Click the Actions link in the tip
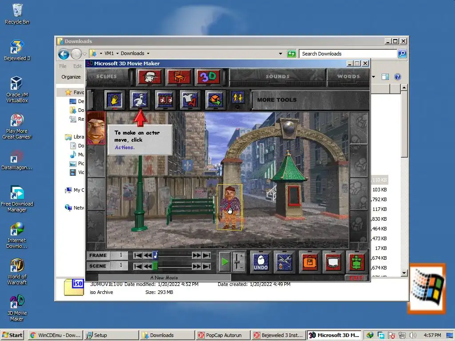 pyautogui.click(x=124, y=147)
